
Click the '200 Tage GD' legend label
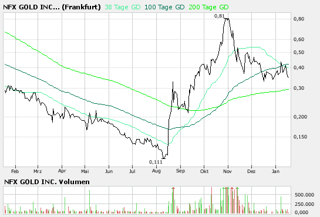point(208,8)
